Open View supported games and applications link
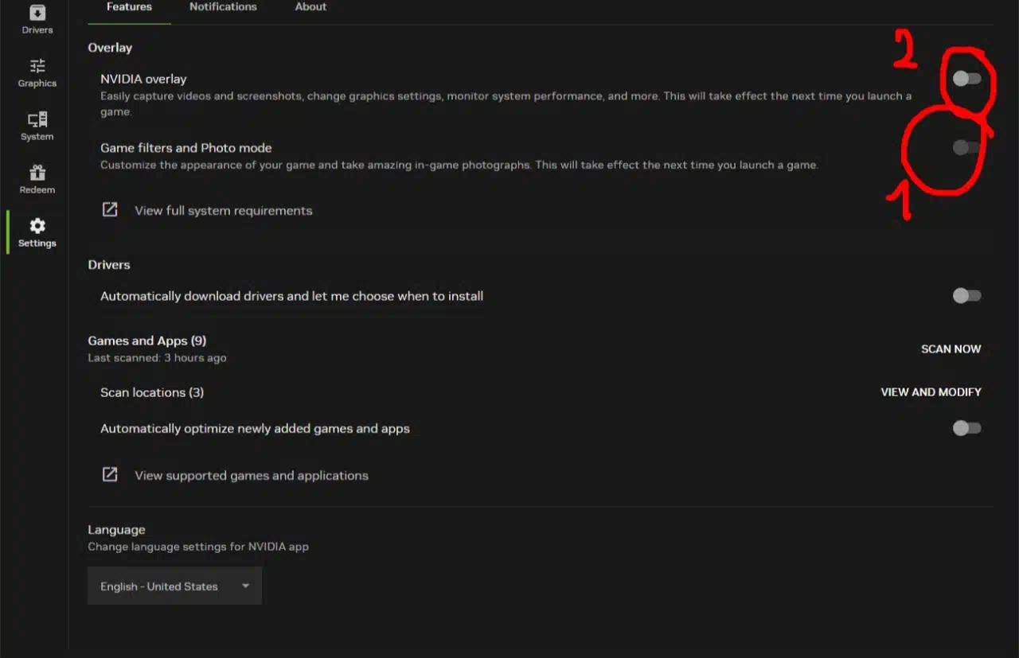 (252, 476)
